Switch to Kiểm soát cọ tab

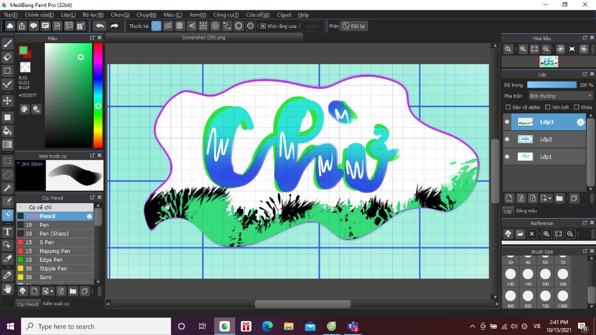[x=56, y=304]
